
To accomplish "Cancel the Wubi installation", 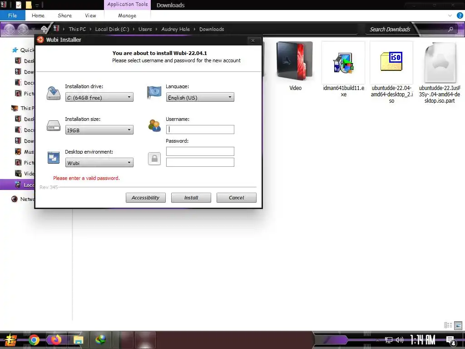I will point(236,198).
